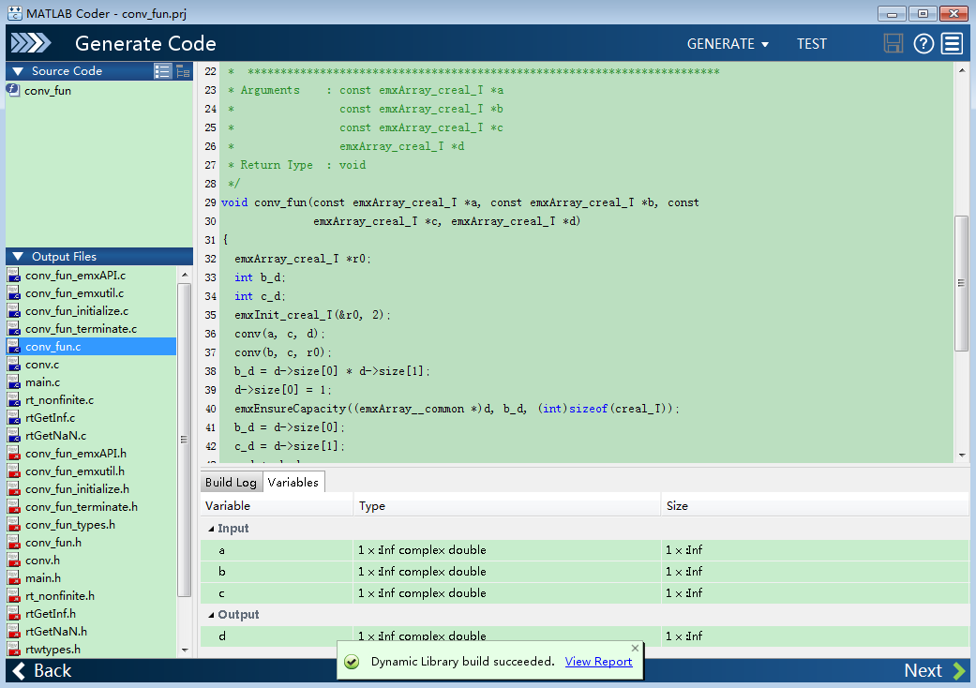Open conv.c output file
This screenshot has width=976, height=688.
point(42,365)
